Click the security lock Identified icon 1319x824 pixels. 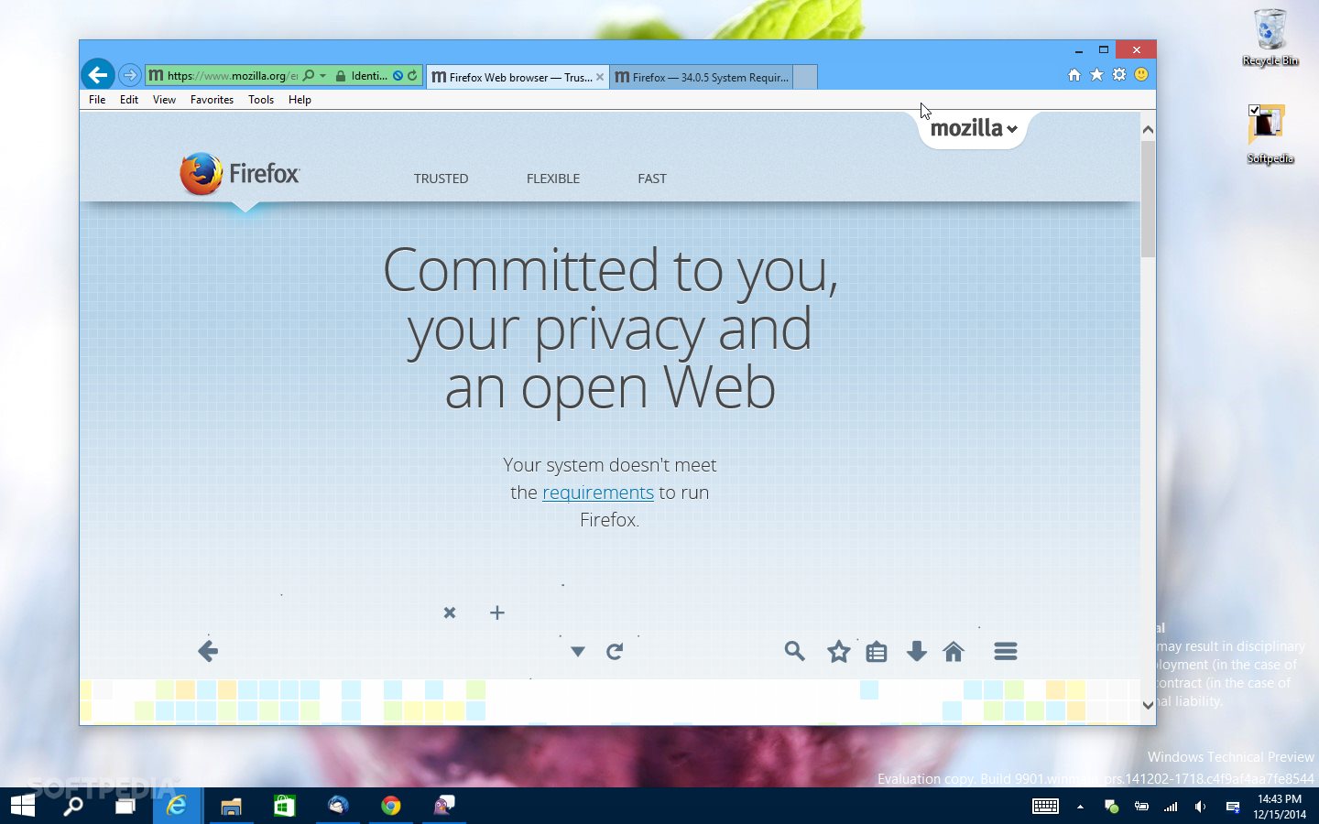click(341, 76)
